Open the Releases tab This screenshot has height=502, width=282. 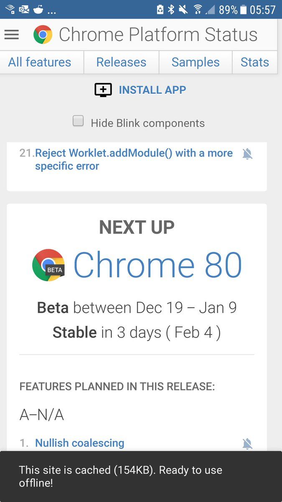[x=121, y=62]
